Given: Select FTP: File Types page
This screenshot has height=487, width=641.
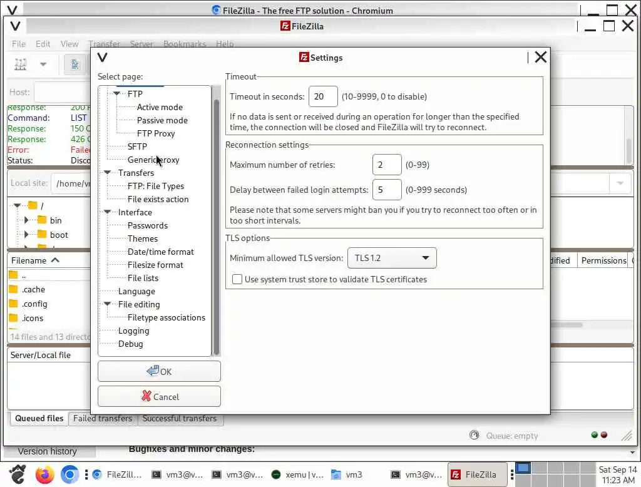Looking at the screenshot, I should click(156, 186).
